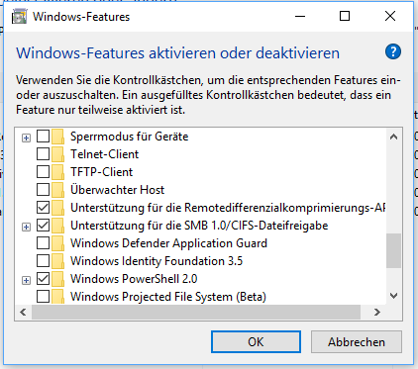Uncheck the Remotedifferenzialkomprimierungs support checkbox
This screenshot has height=369, width=418.
coord(43,207)
